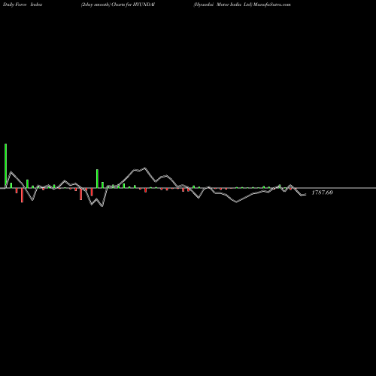Viewport: 376px width, 376px height.
Task: Click the highest peak of the smoothed line
Action: coord(145,168)
